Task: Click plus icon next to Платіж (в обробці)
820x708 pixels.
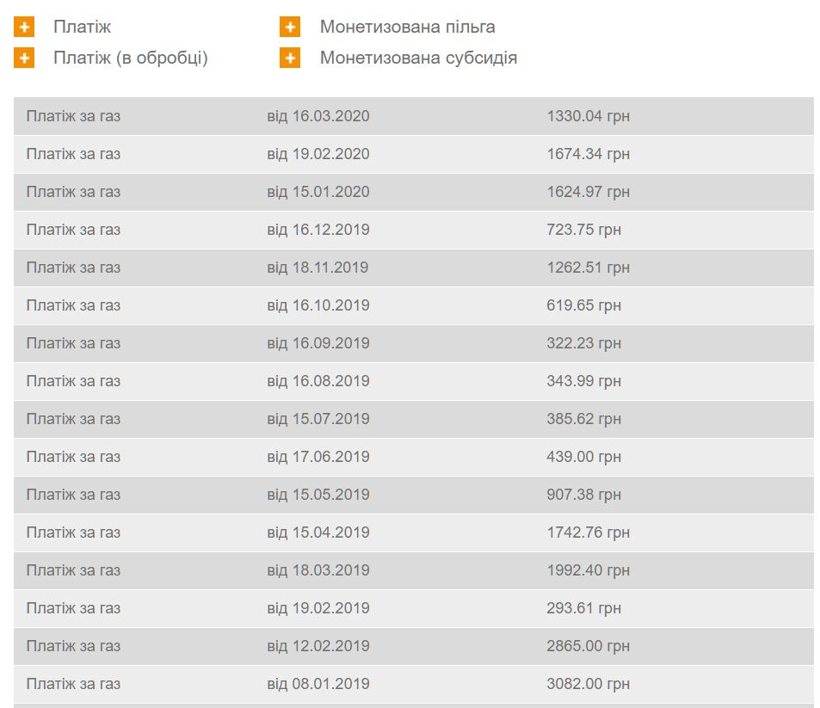Action: point(24,58)
